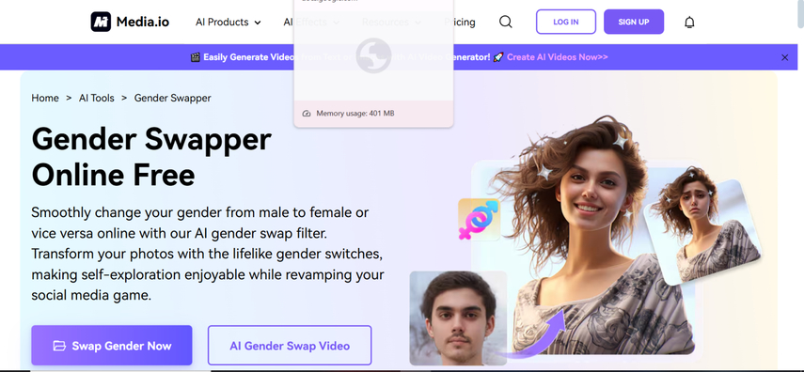
Task: Click Swap Gender Now button
Action: tap(112, 346)
